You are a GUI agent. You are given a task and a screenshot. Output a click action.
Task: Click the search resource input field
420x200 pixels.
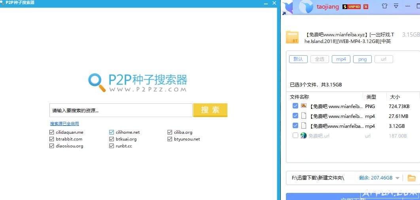click(121, 110)
